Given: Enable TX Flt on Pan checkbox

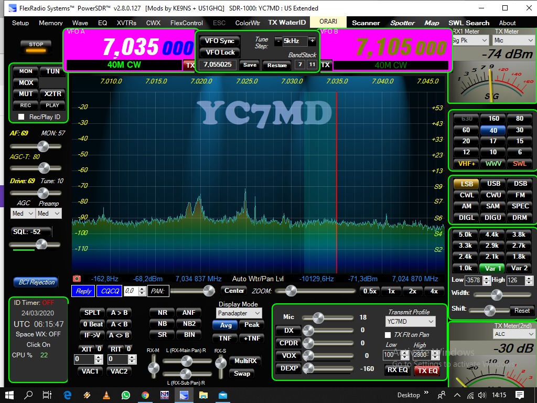Looking at the screenshot, I should tap(388, 335).
